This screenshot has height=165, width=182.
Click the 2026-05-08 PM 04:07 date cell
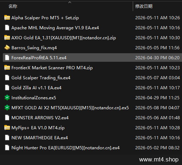[x=157, y=108]
